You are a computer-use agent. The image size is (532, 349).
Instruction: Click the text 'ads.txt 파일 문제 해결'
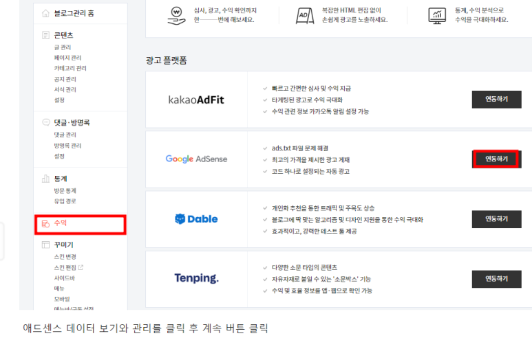click(x=300, y=148)
